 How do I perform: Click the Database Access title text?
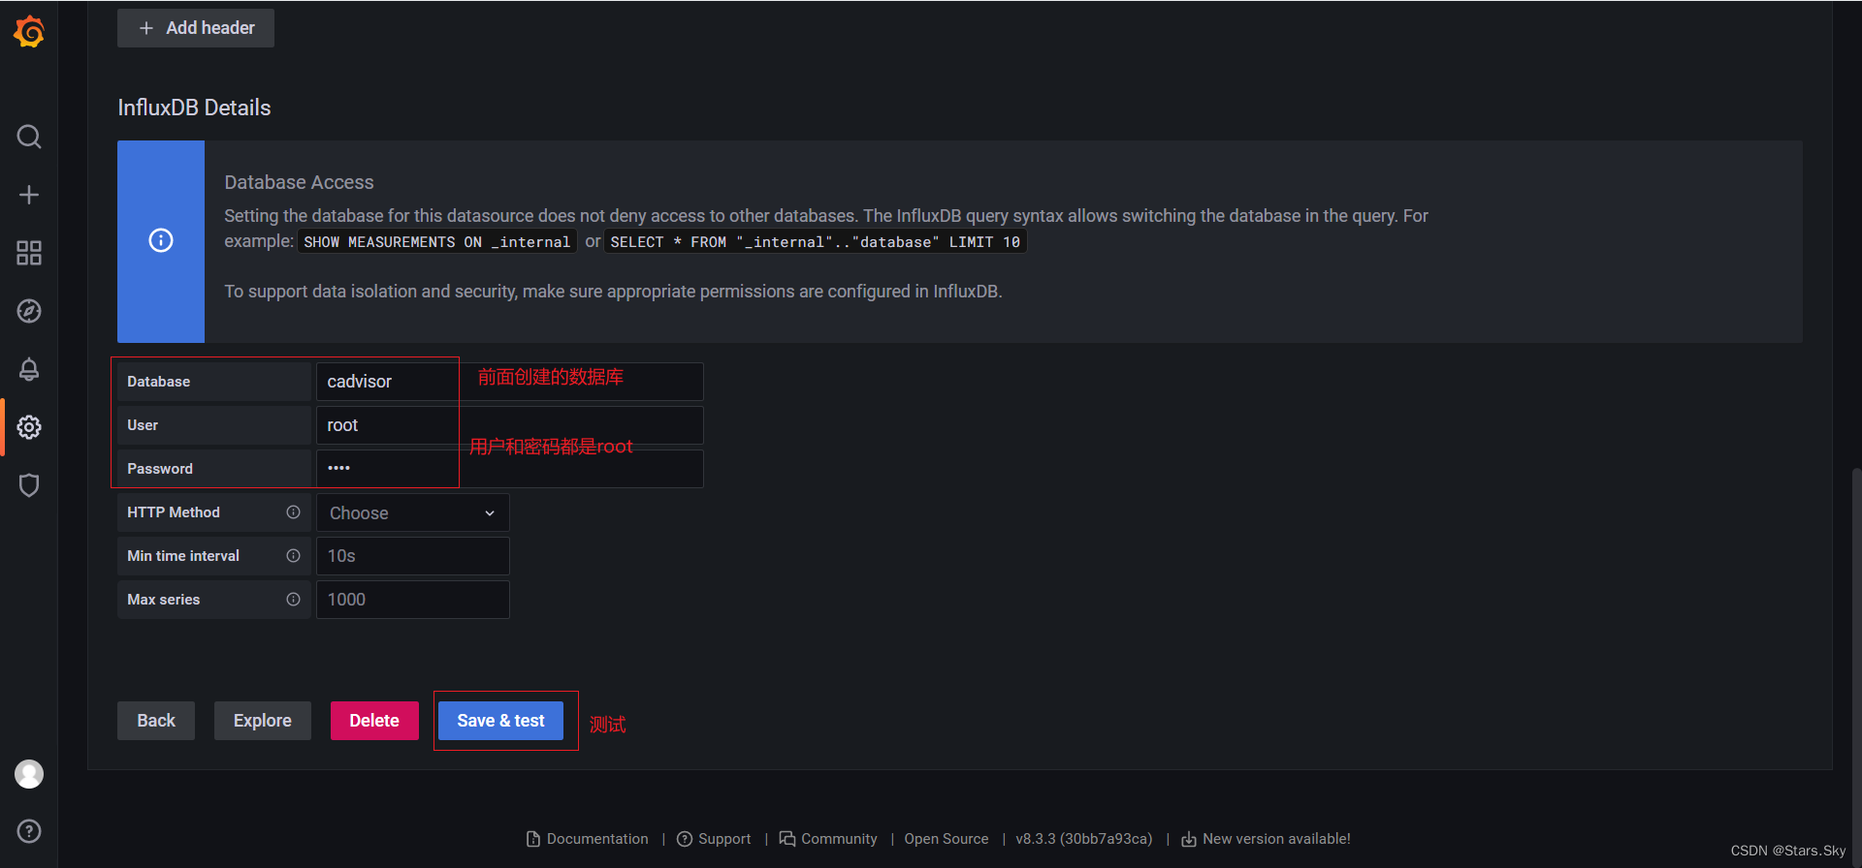coord(299,182)
